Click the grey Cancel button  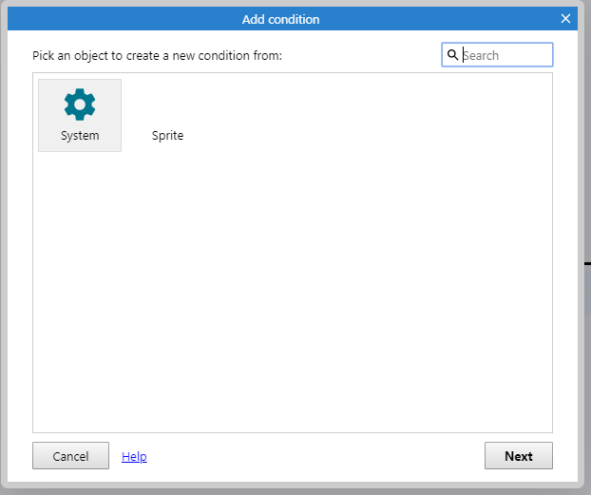pos(71,456)
